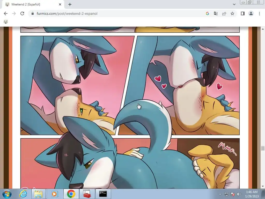Restore down the Chrome window
Image resolution: width=265 pixels, height=199 pixels.
249,2
